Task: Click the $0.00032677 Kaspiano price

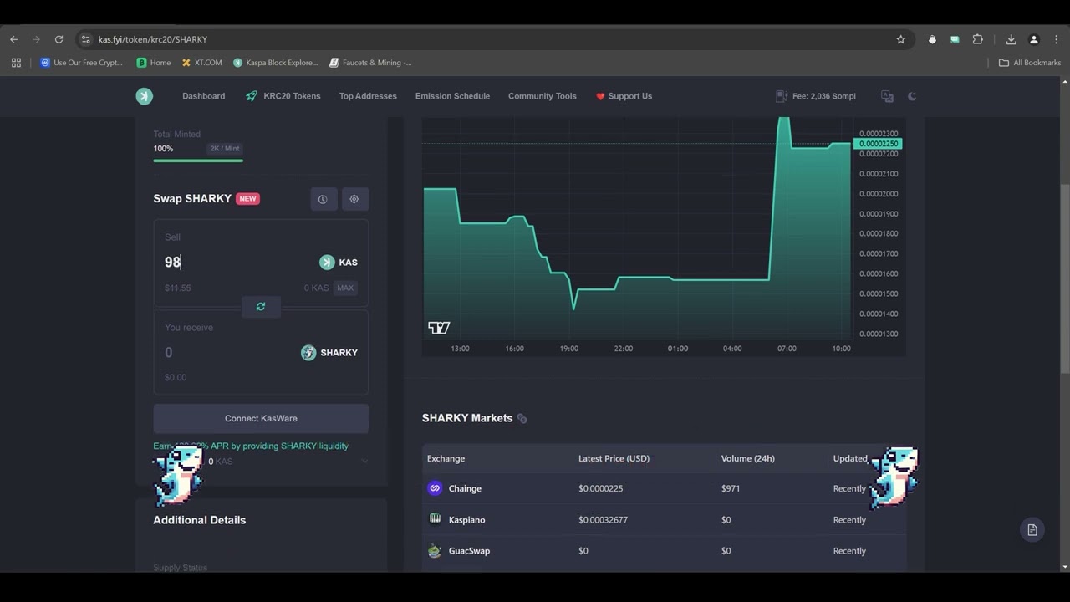Action: click(603, 520)
